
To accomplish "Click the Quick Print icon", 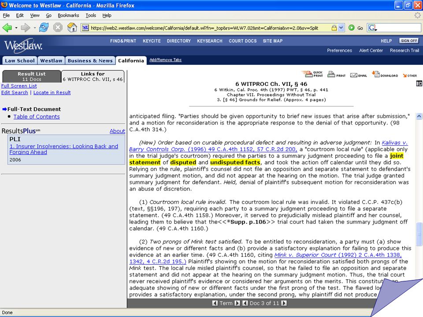I will pyautogui.click(x=312, y=74).
